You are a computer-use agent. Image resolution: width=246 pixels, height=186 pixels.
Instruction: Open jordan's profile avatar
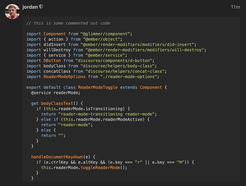(12, 12)
